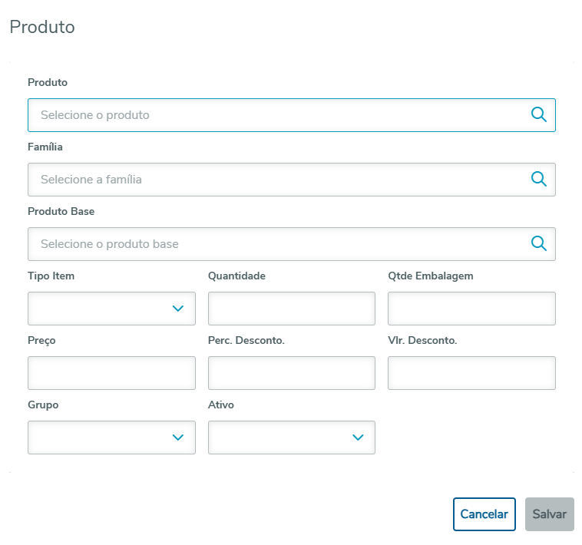582x545 pixels.
Task: Click the Quantidade input box
Action: (x=291, y=309)
